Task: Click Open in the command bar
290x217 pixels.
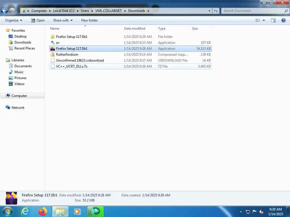Action: click(38, 20)
